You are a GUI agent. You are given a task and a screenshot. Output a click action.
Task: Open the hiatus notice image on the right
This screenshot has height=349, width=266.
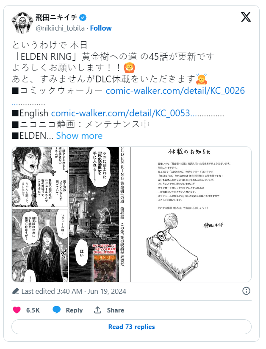(x=191, y=214)
